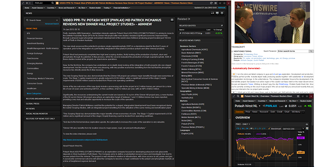Click the clock icon next to Last price
This screenshot has height=167, width=335.
(x=286, y=106)
